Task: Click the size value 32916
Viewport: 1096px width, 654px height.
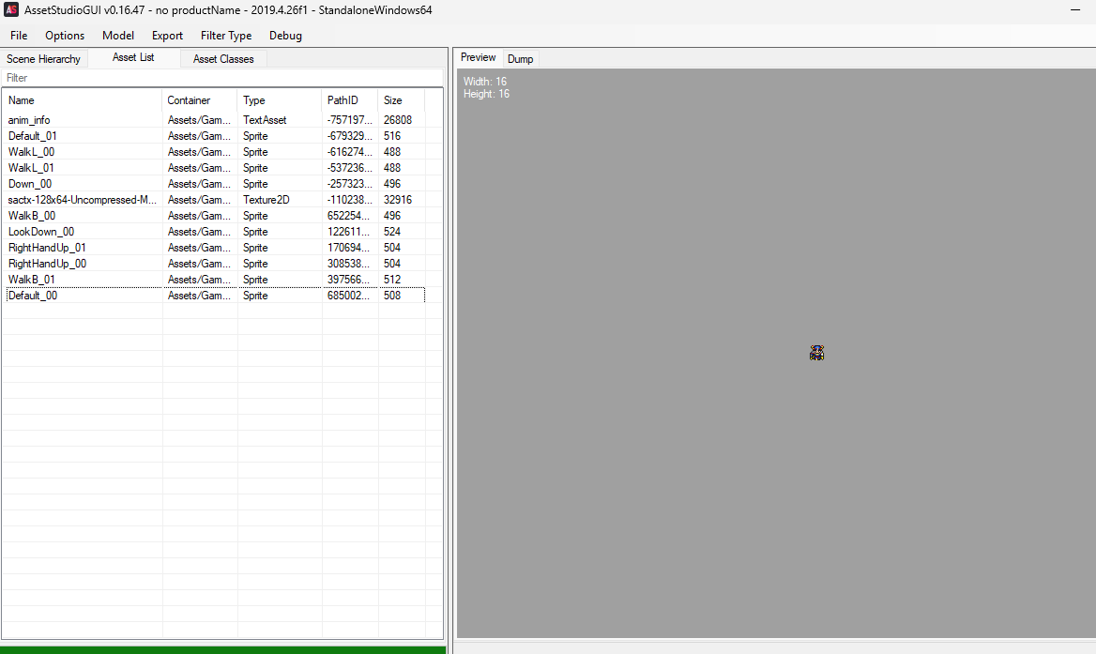Action: tap(398, 200)
